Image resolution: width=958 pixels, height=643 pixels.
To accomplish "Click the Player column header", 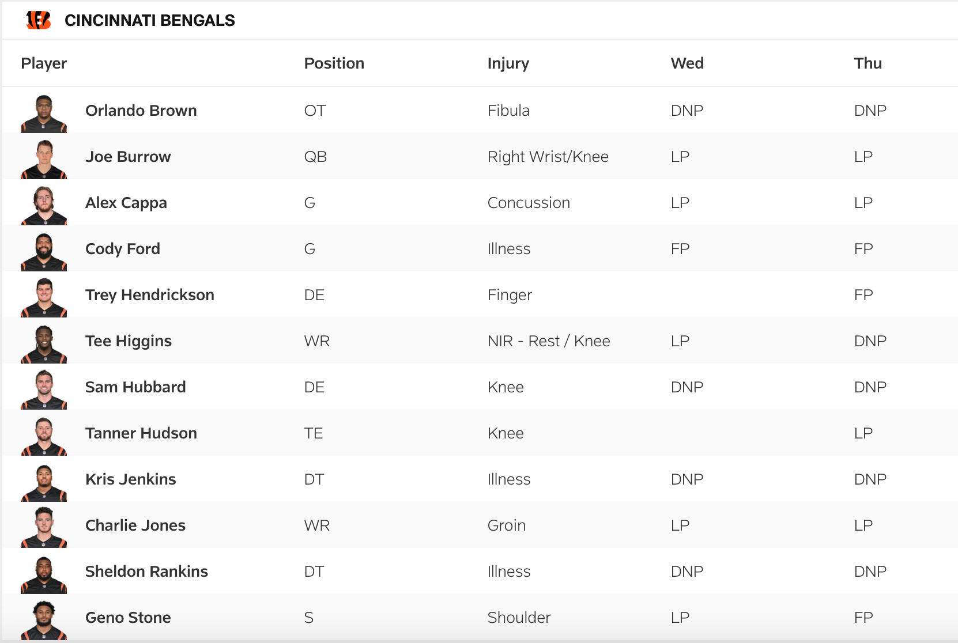I will coord(44,63).
